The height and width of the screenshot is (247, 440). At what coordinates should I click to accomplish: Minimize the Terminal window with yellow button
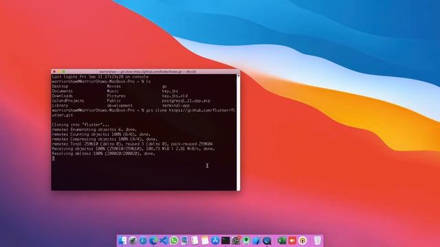pos(59,71)
